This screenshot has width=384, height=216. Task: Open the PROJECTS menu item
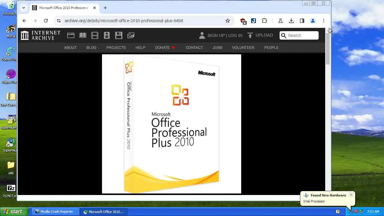click(116, 47)
